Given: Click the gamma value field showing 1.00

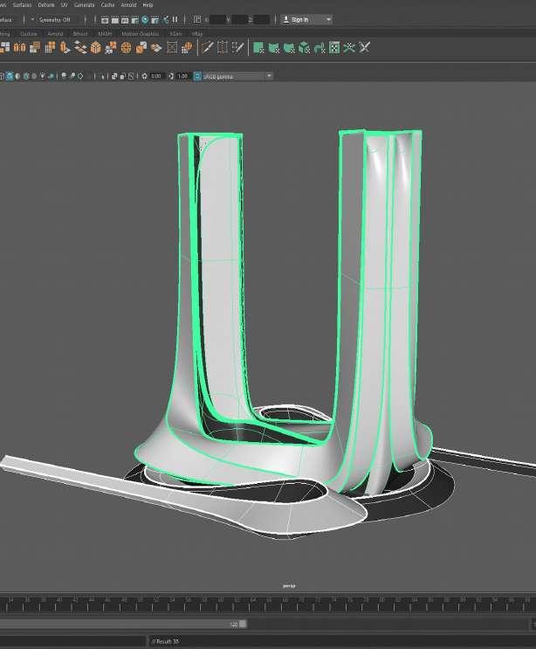Looking at the screenshot, I should [182, 76].
